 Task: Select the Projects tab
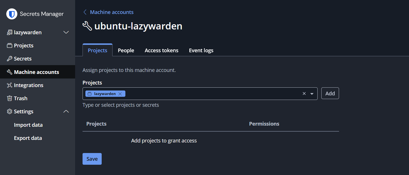tap(97, 50)
